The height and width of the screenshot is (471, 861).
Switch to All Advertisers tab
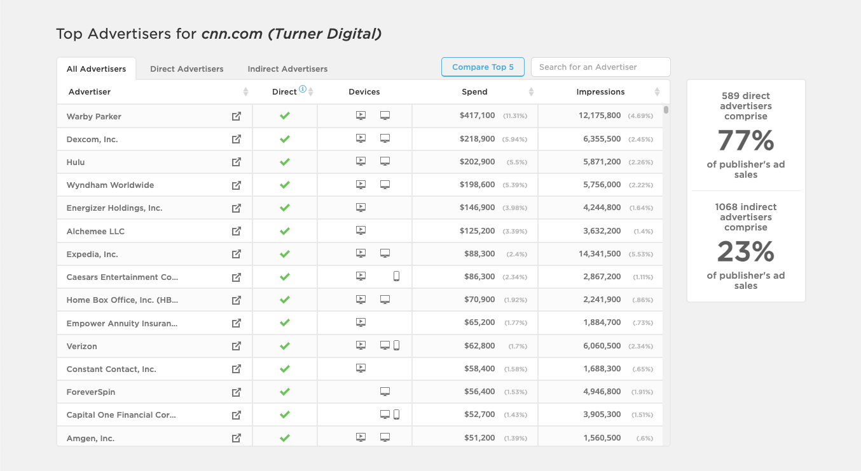pyautogui.click(x=96, y=69)
